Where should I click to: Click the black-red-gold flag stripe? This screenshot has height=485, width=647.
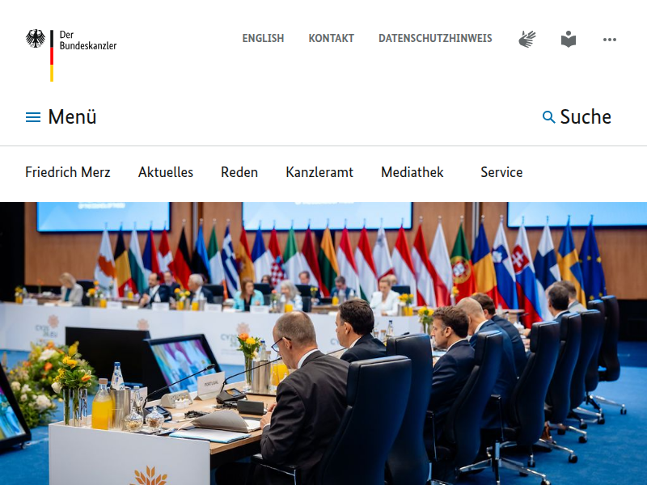point(52,55)
